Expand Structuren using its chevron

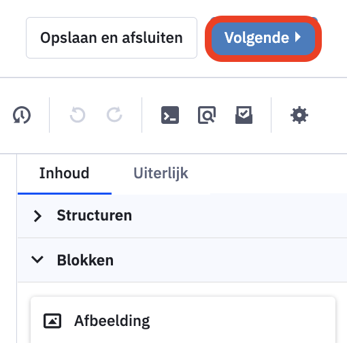[x=37, y=216]
